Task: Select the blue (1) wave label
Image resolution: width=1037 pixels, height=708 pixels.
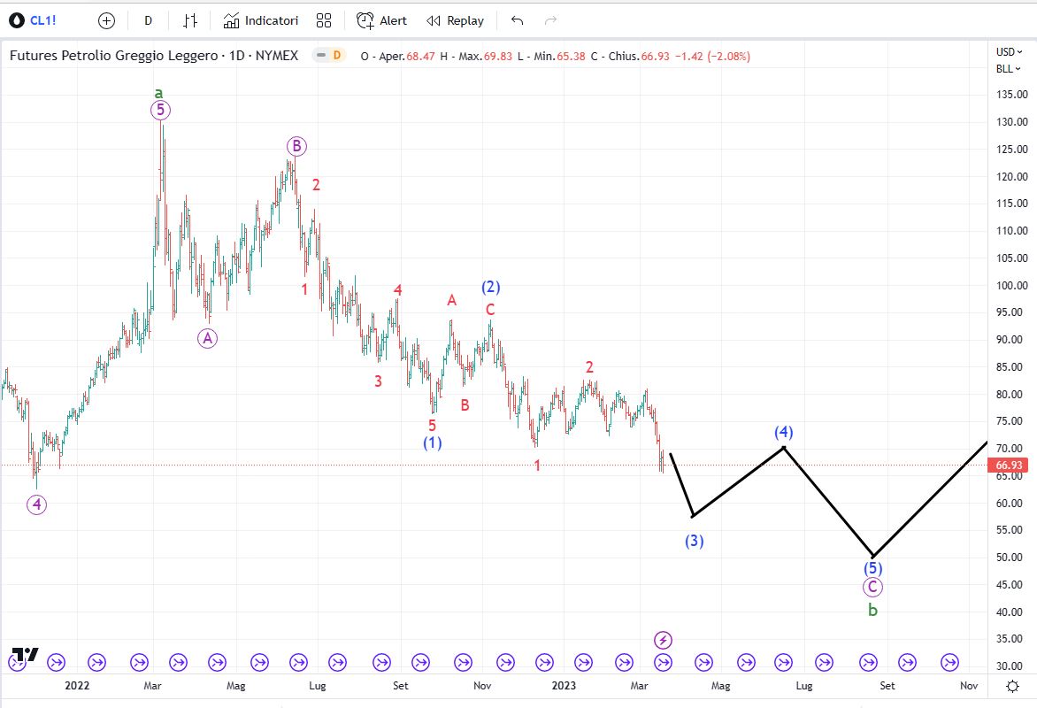Action: [x=433, y=442]
